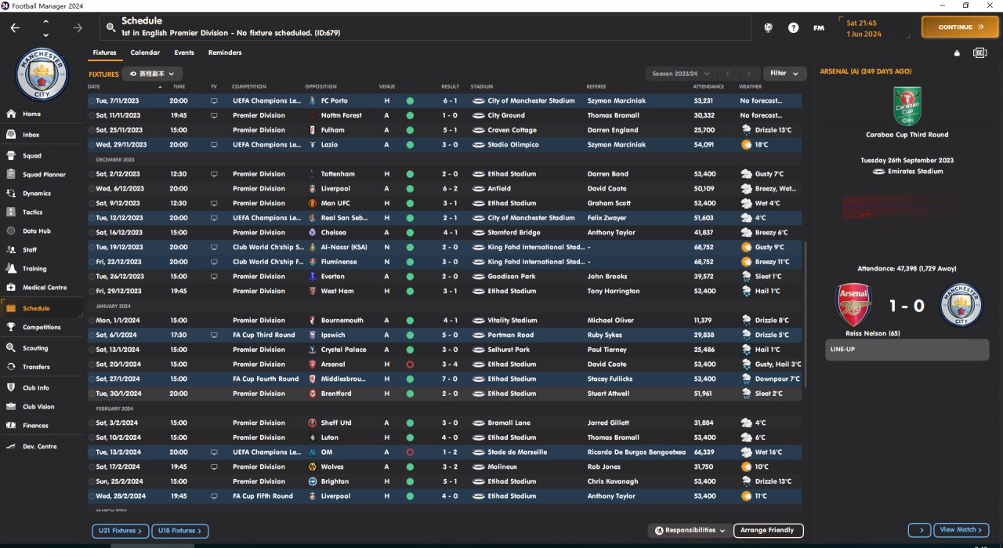Click the padlock icon above right panel

pos(957,53)
